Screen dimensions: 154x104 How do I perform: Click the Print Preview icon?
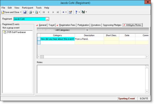coord(37,12)
